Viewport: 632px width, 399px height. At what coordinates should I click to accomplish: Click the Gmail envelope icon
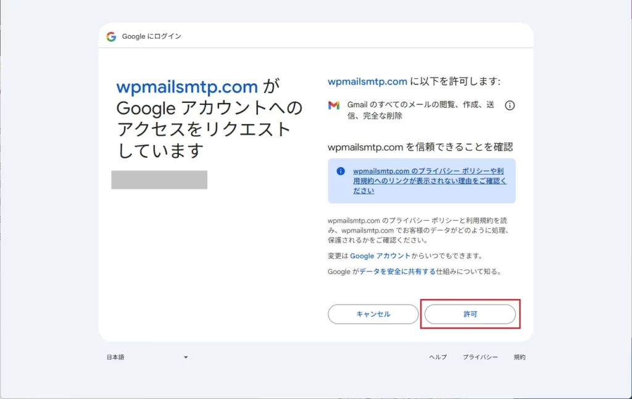pos(334,105)
